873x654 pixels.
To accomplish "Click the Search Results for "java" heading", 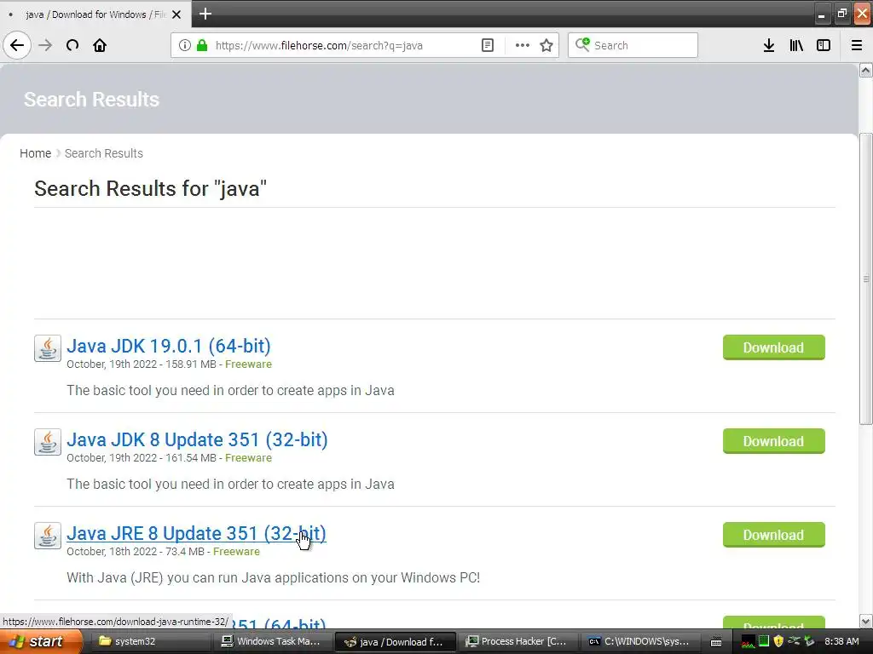I will (150, 188).
